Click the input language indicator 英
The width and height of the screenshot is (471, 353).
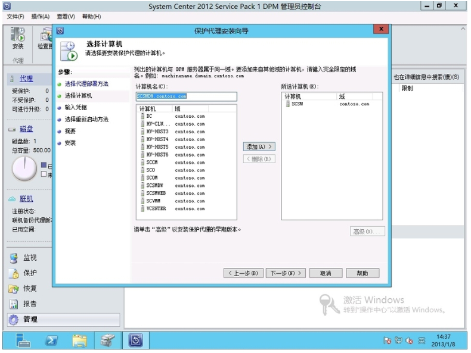tap(422, 340)
